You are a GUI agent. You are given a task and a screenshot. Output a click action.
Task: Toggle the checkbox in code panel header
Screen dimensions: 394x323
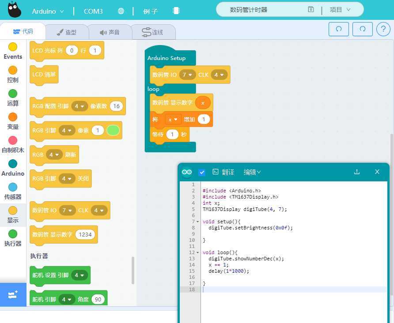[x=202, y=172]
